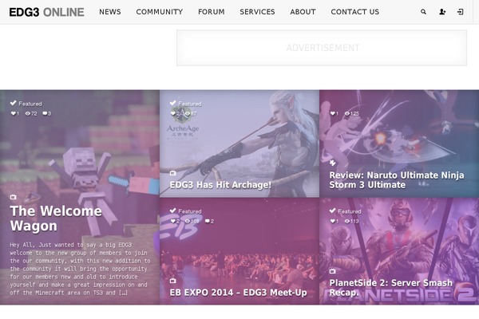Click the views eye icon showing 125

[x=347, y=113]
